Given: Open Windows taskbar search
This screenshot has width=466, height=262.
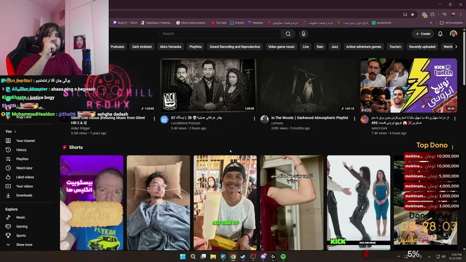Looking at the screenshot, I should 193,257.
